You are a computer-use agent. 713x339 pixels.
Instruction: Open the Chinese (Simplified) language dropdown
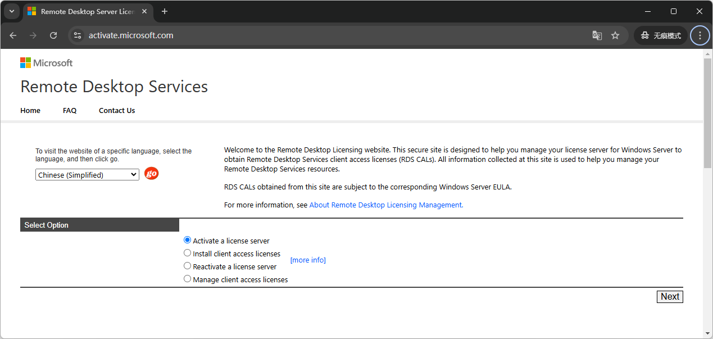click(x=87, y=175)
